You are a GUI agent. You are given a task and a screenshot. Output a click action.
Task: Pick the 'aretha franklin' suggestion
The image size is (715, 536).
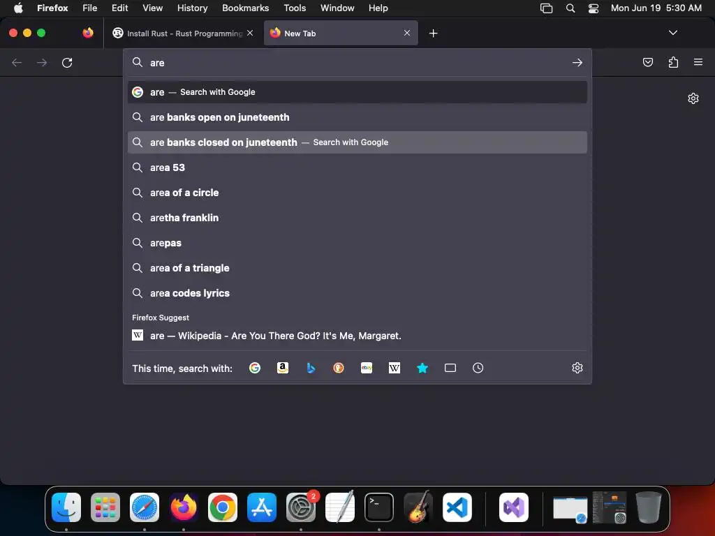click(x=357, y=218)
